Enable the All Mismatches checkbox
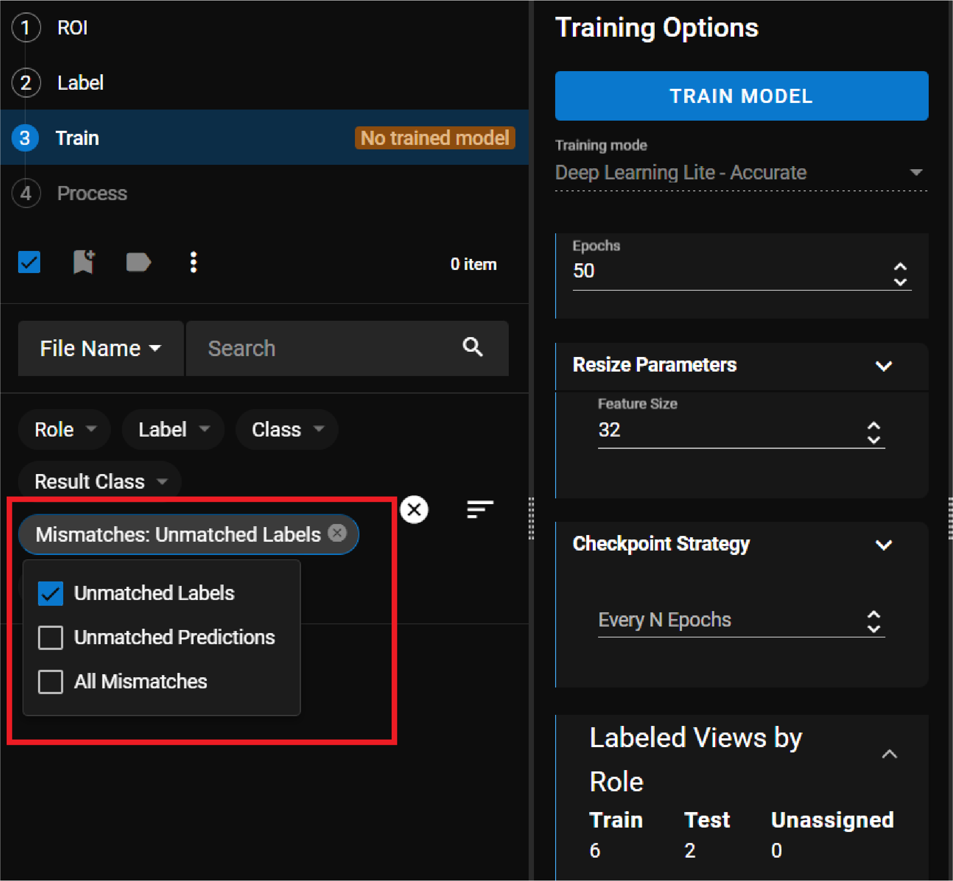 [50, 682]
